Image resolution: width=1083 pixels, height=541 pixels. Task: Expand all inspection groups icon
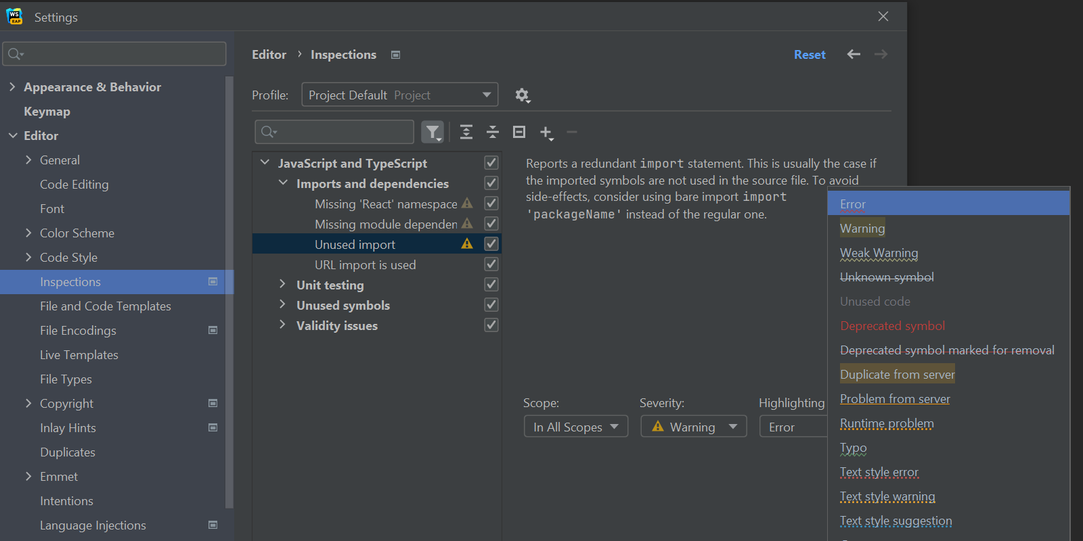466,132
